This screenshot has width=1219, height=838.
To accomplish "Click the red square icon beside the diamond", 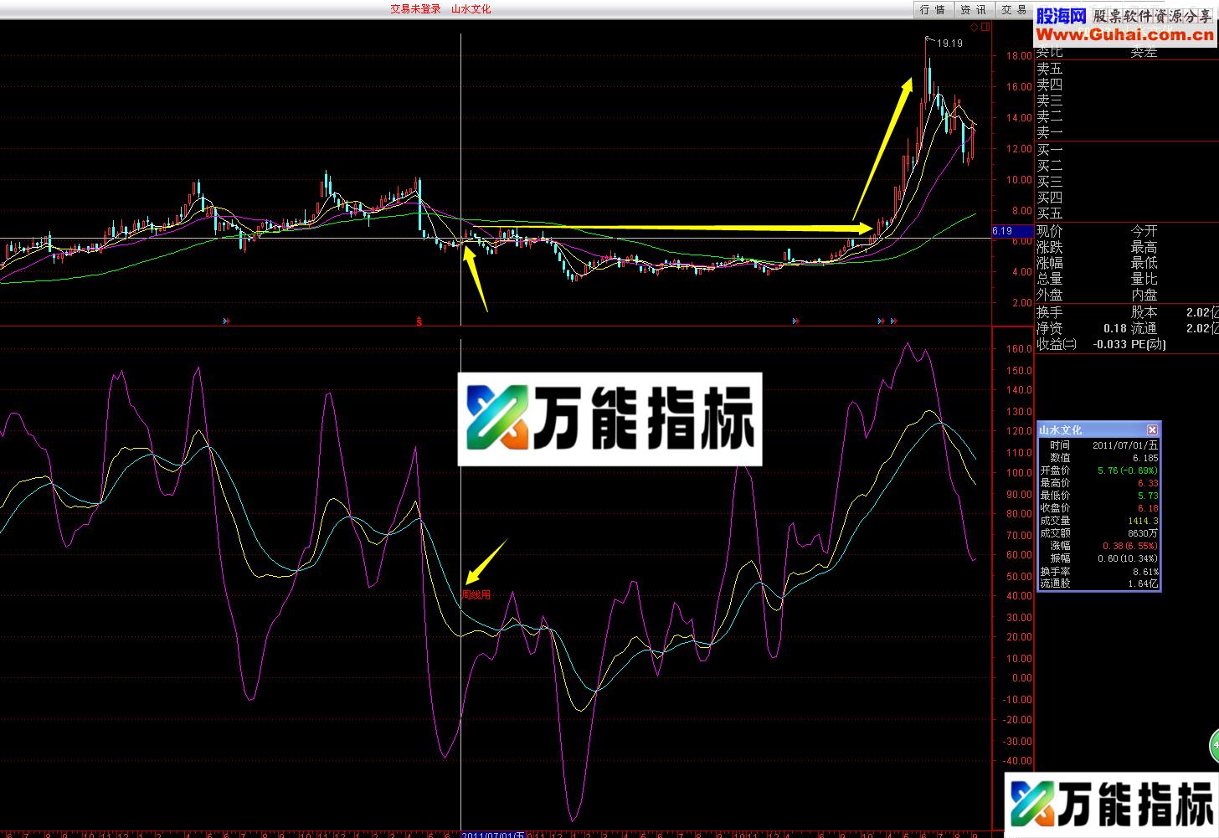I will [984, 26].
